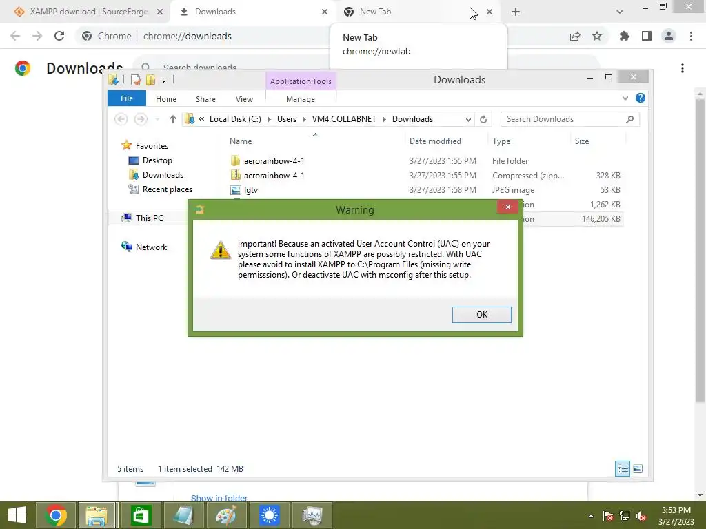Open Chrome tab search dropdown arrow
The height and width of the screenshot is (529, 706).
[x=620, y=12]
